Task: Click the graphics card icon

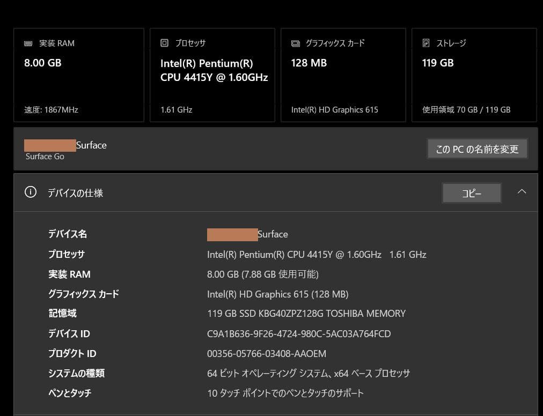Action: (x=296, y=43)
